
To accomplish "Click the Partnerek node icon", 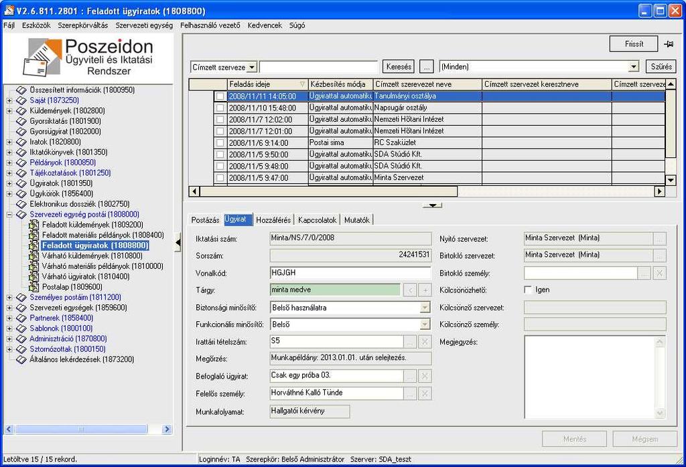I will (21, 318).
